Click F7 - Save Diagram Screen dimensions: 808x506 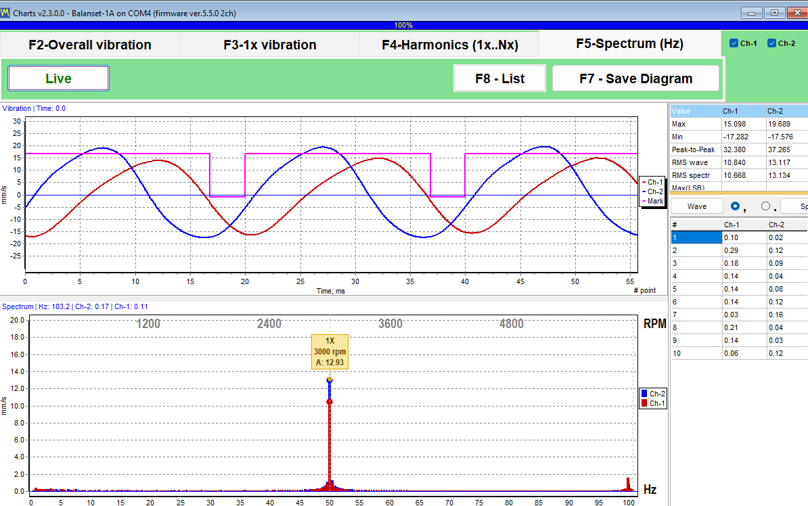[635, 78]
